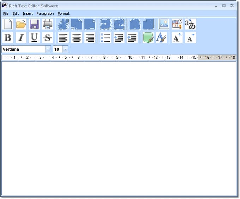Open the Format menu
This screenshot has height=199, width=240.
coord(64,14)
